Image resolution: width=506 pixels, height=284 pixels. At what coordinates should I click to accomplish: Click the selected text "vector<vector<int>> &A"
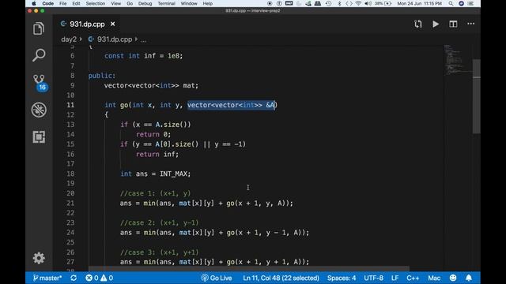coord(231,105)
